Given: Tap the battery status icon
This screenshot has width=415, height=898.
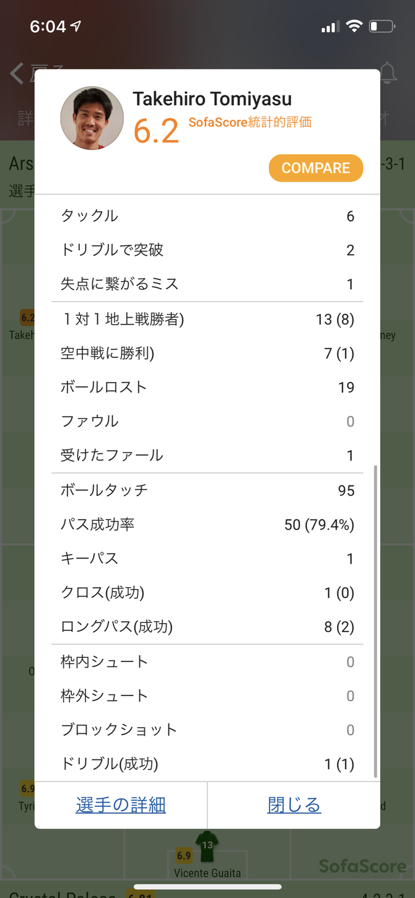Looking at the screenshot, I should tap(382, 26).
